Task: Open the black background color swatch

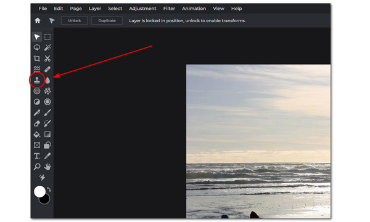Action: coord(45,200)
